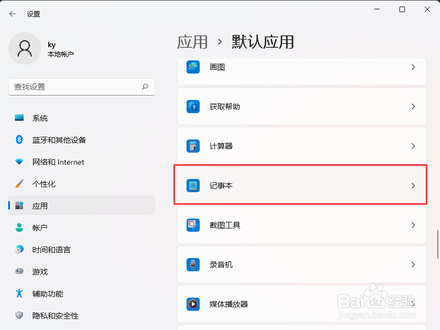
Task: Expand the 记事本 row chevron
Action: 413,186
